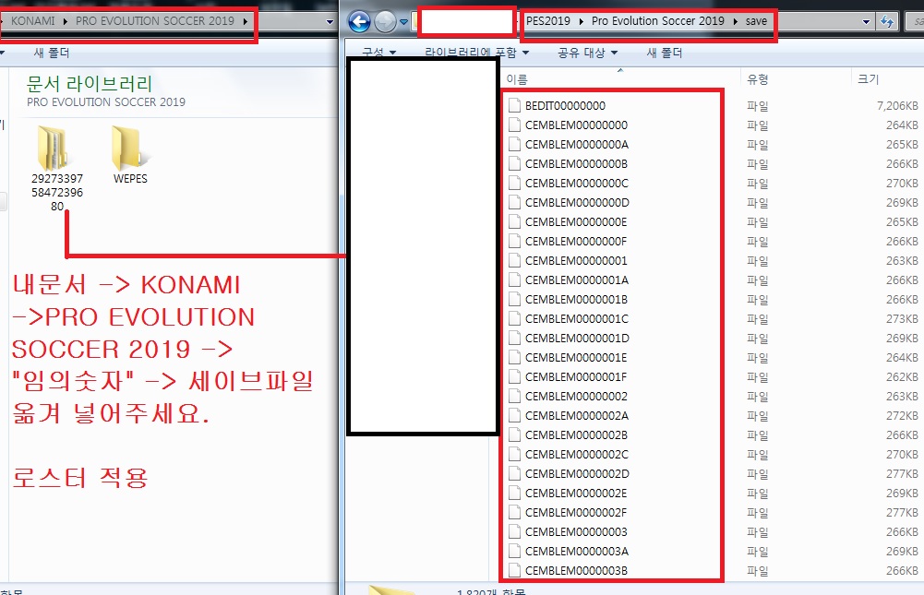Click 새 폴더 in the save window
The width and height of the screenshot is (924, 595).
click(x=664, y=53)
